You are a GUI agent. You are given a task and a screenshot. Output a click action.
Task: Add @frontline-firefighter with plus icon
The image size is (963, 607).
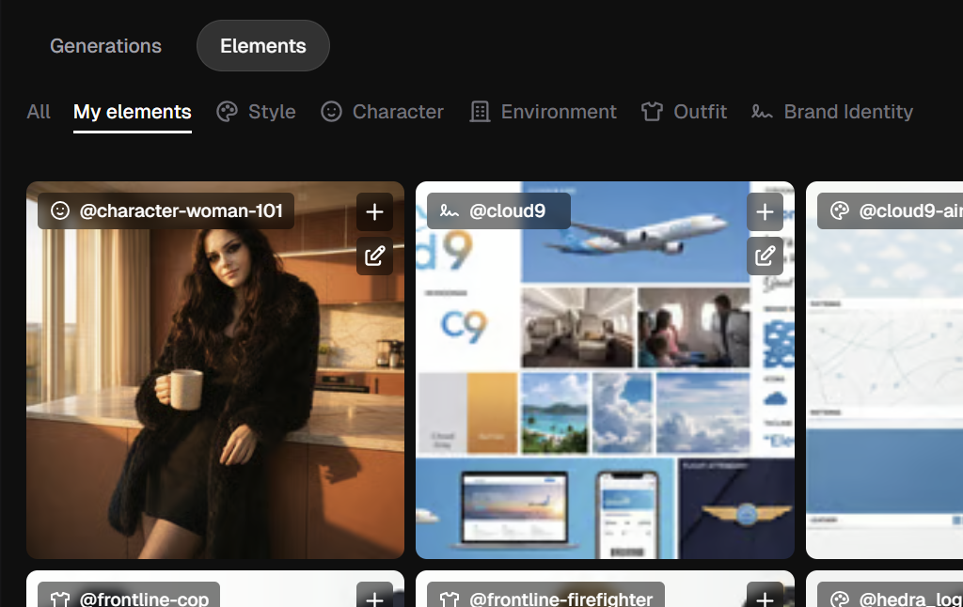[765, 596]
